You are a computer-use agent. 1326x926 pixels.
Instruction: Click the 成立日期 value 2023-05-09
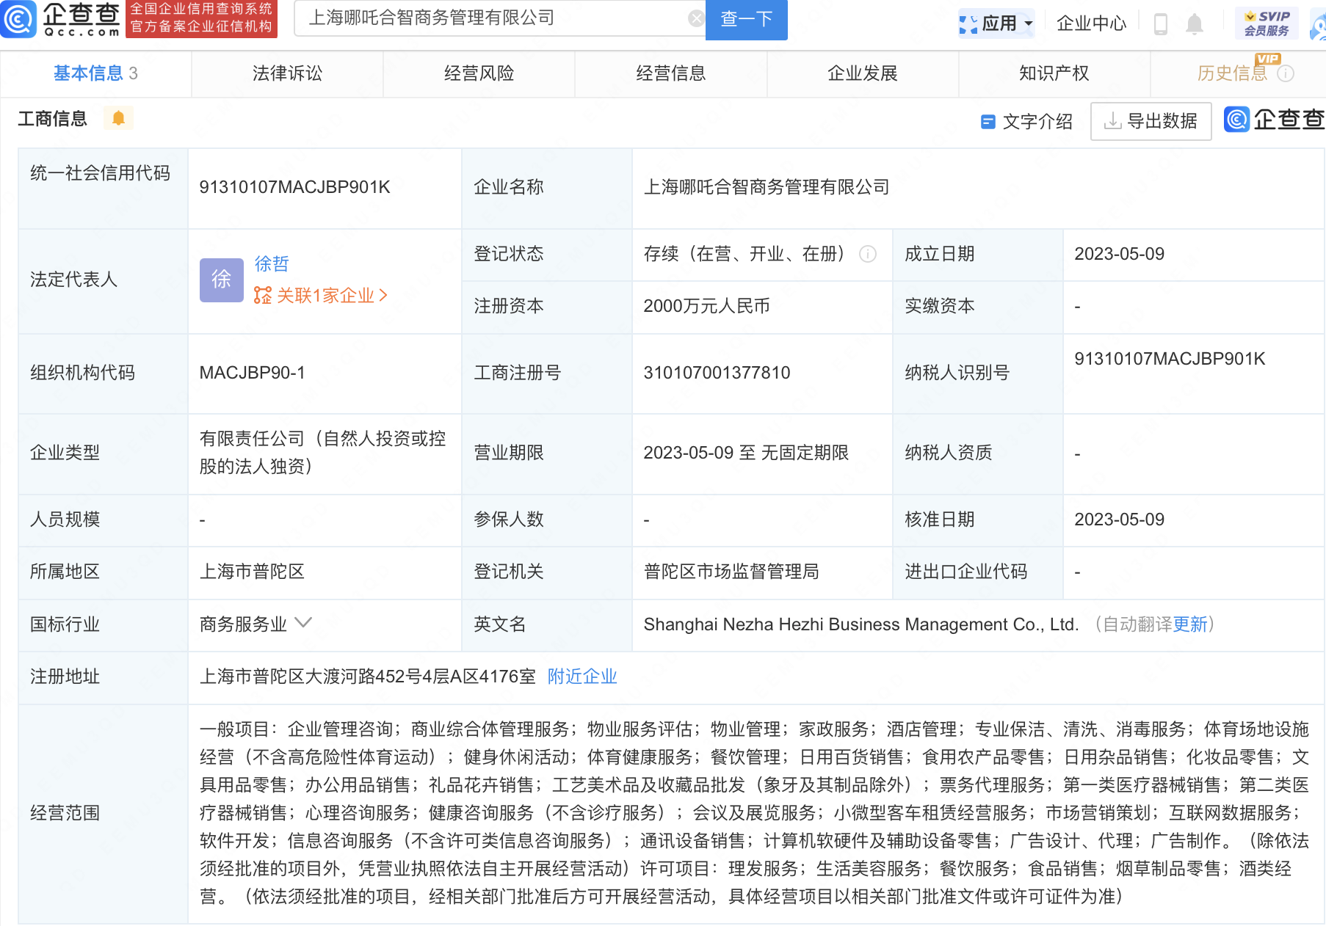coord(1120,254)
